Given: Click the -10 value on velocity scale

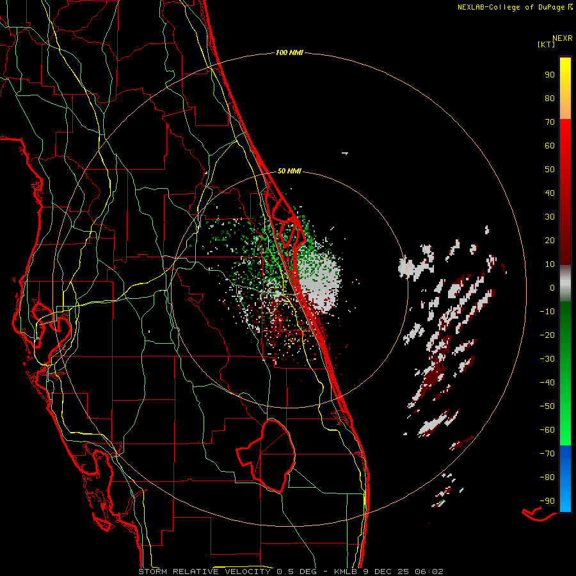Looking at the screenshot, I should (547, 312).
